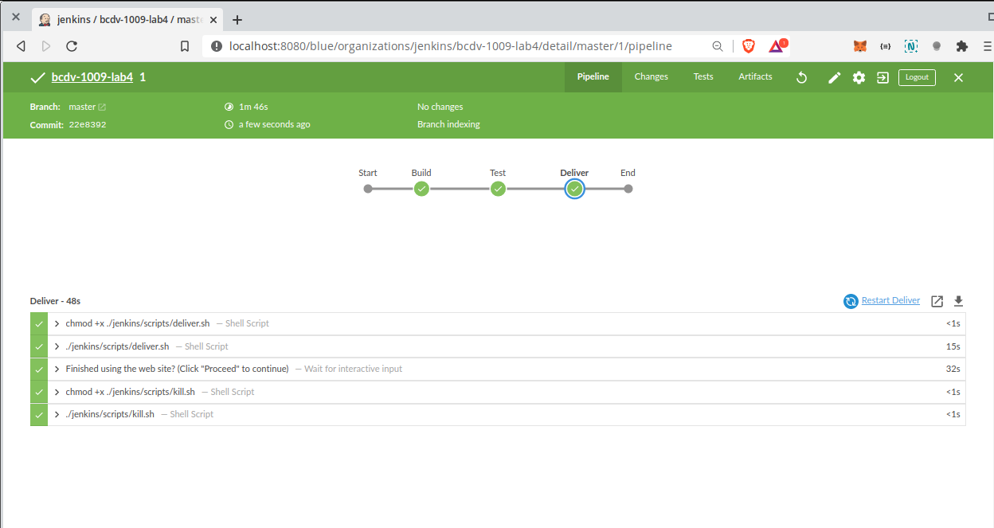Click the Brave Shields icon

748,46
